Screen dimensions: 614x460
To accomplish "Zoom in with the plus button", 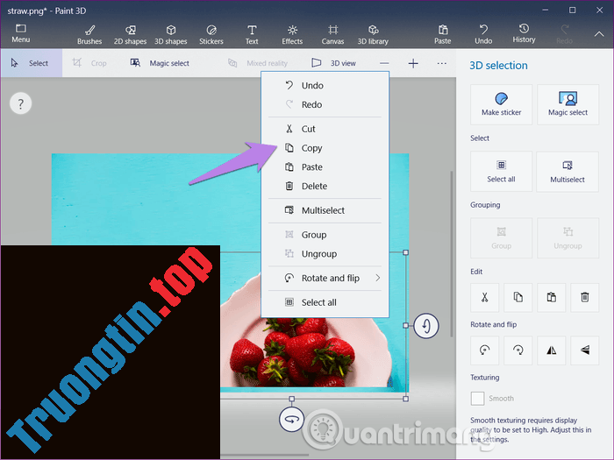I will coord(413,63).
